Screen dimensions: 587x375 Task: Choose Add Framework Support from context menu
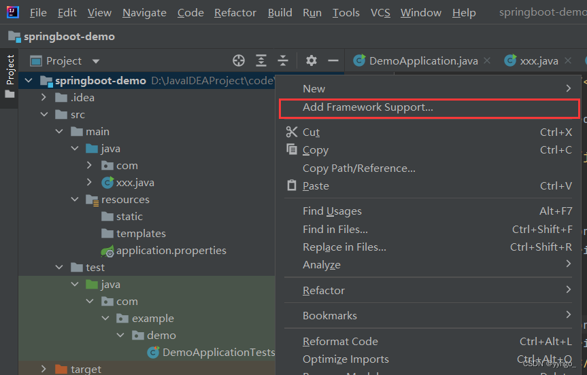pyautogui.click(x=367, y=107)
